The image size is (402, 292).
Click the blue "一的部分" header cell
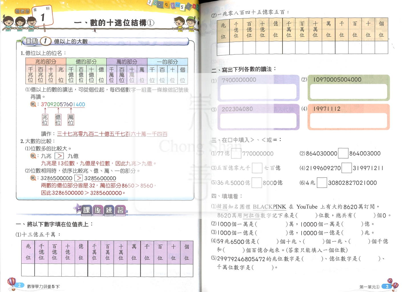pyautogui.click(x=167, y=62)
